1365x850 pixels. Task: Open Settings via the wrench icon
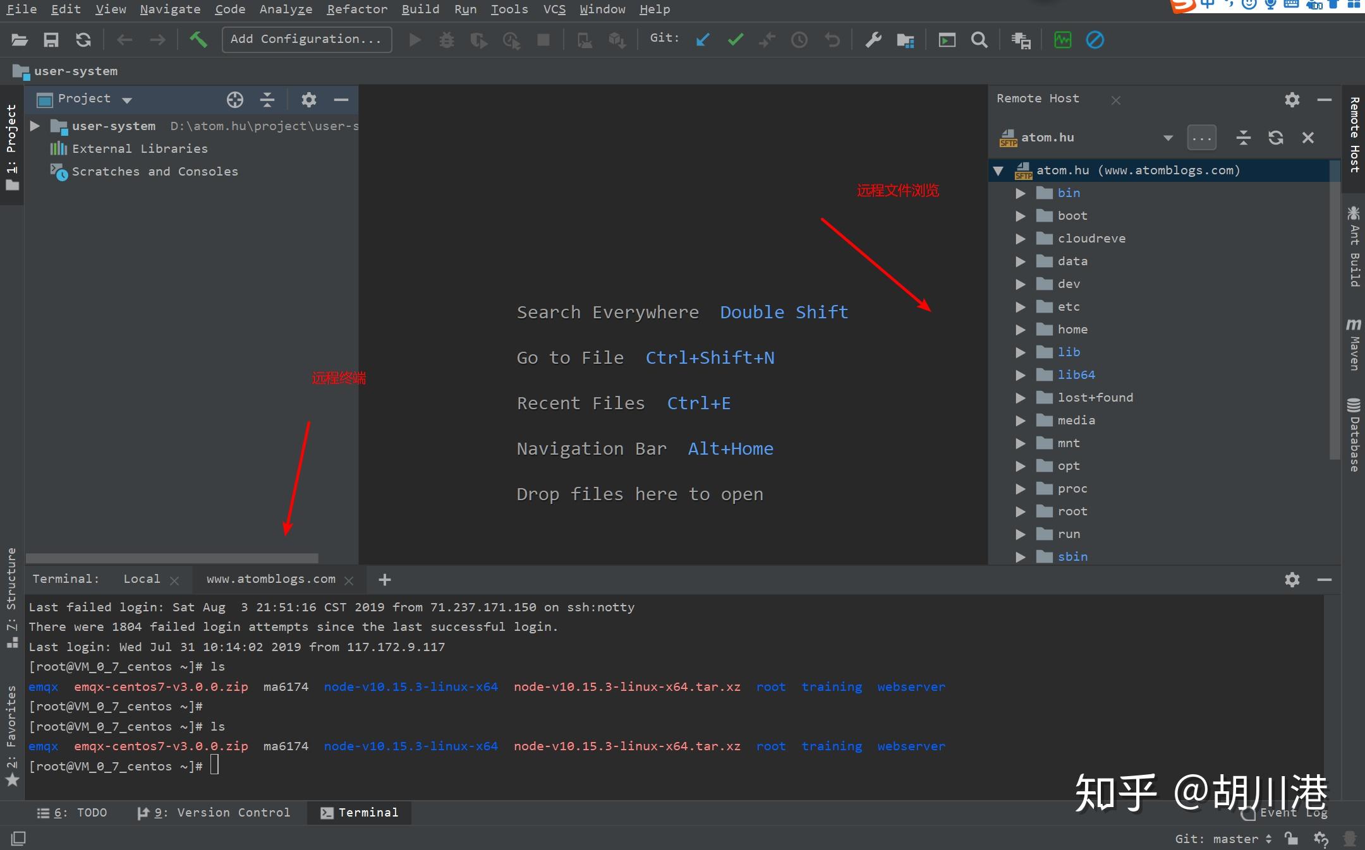pyautogui.click(x=873, y=40)
